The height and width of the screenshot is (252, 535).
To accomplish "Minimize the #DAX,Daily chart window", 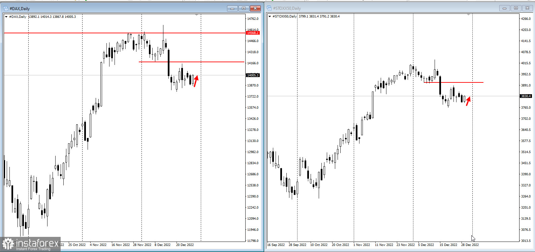I will 232,8.
